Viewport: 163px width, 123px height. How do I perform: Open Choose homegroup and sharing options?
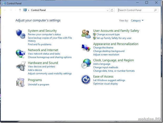pos(50,57)
